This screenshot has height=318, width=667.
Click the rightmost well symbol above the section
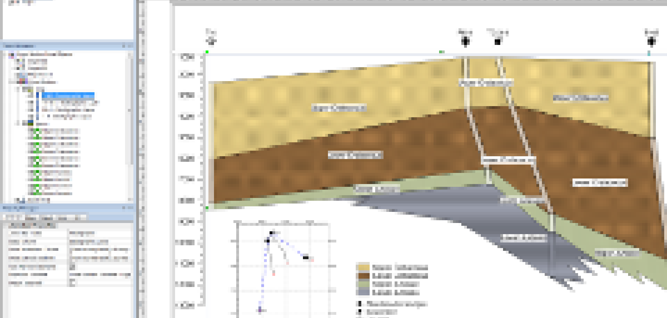[x=651, y=41]
